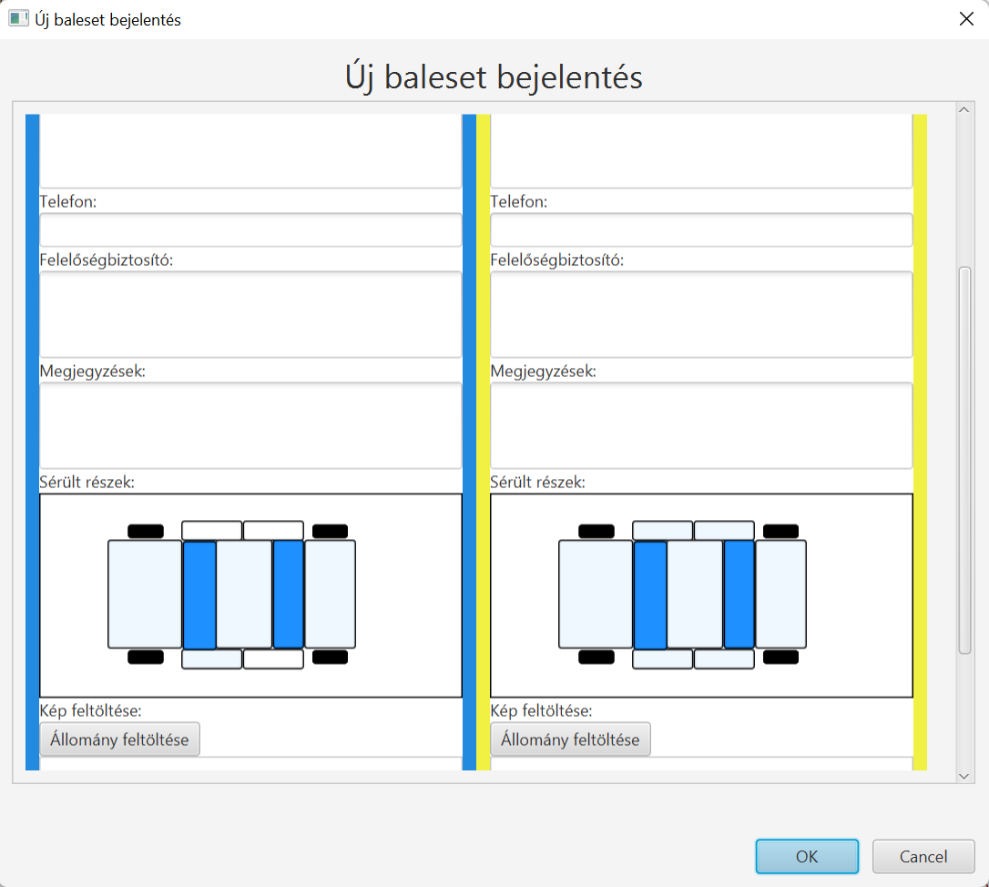The image size is (989, 887).
Task: Focus Telefon field in blue-bordered form
Action: coord(251,229)
